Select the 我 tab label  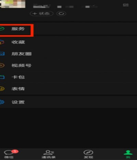128,157
